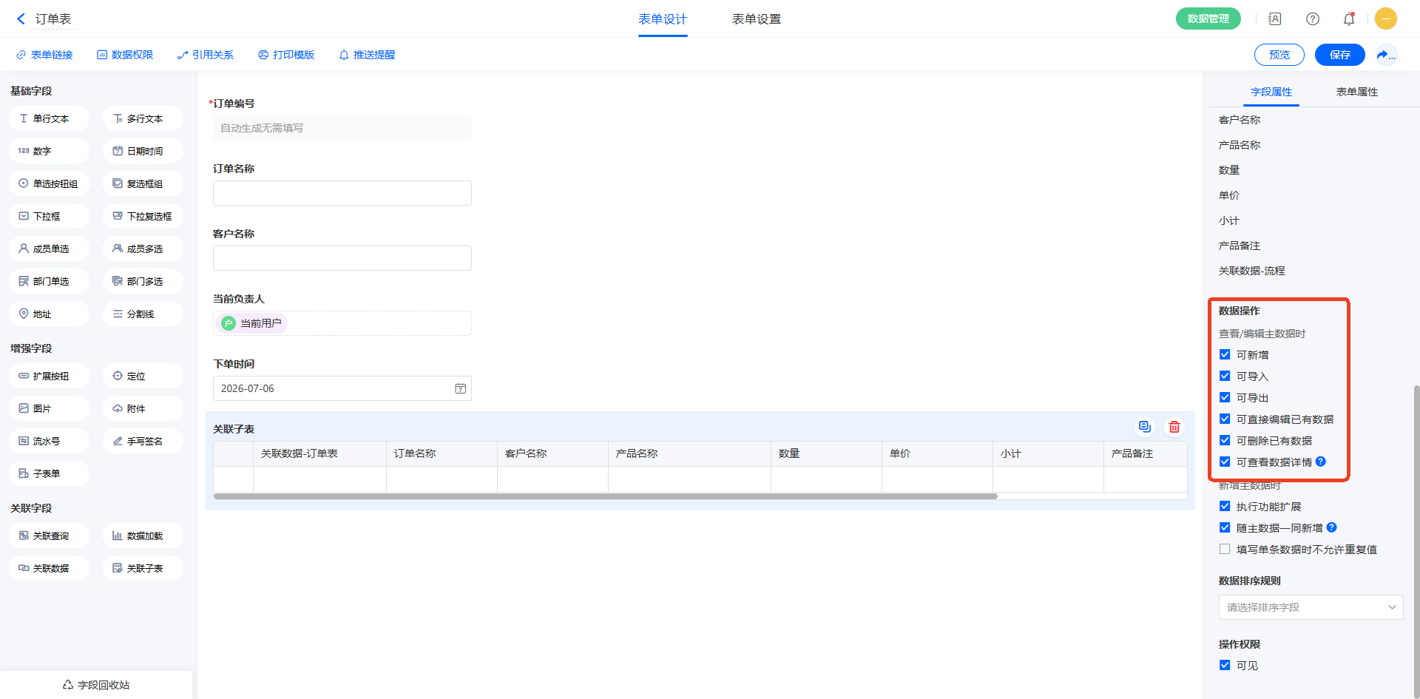This screenshot has width=1420, height=699.
Task: Select 表单属性 tab
Action: point(1357,92)
